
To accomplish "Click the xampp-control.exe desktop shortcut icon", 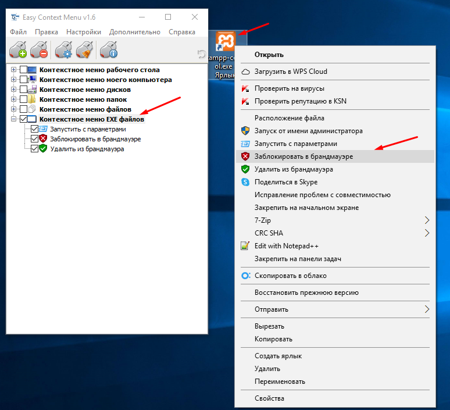I will 225,42.
